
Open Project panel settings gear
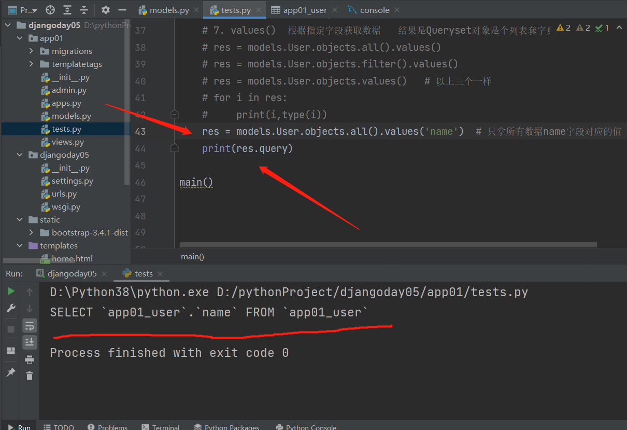106,10
